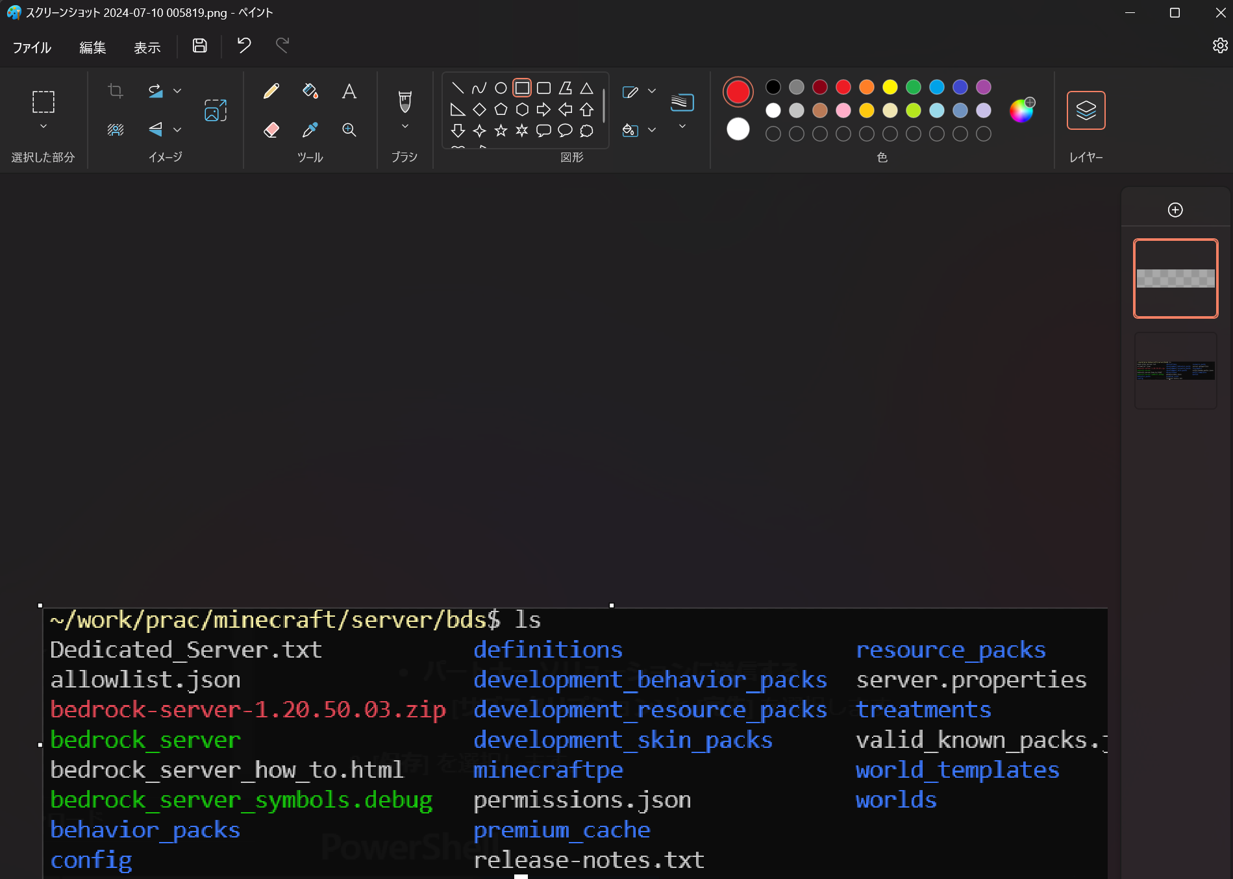Expand the selection tool dropdown chevron
This screenshot has height=879, width=1233.
(x=44, y=127)
